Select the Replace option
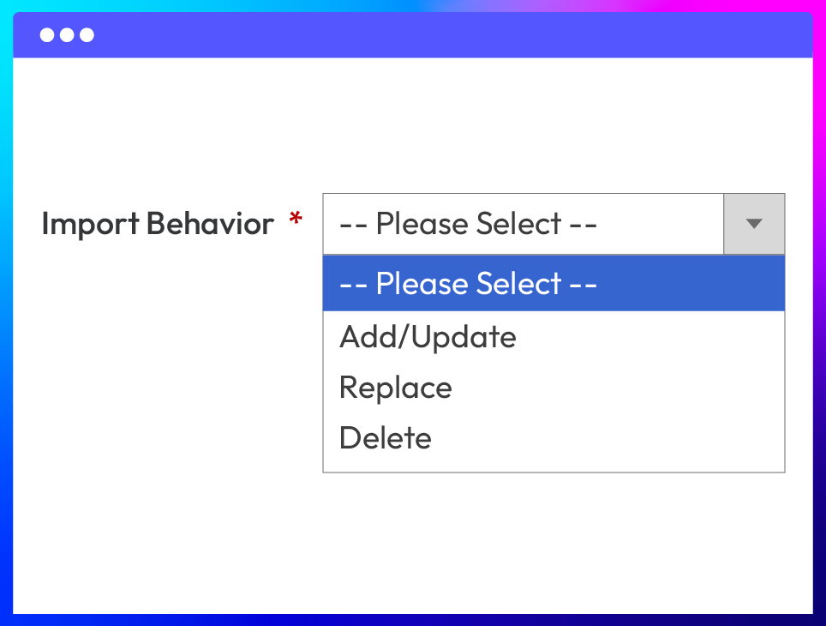Screen dimensions: 826x626 [396, 387]
